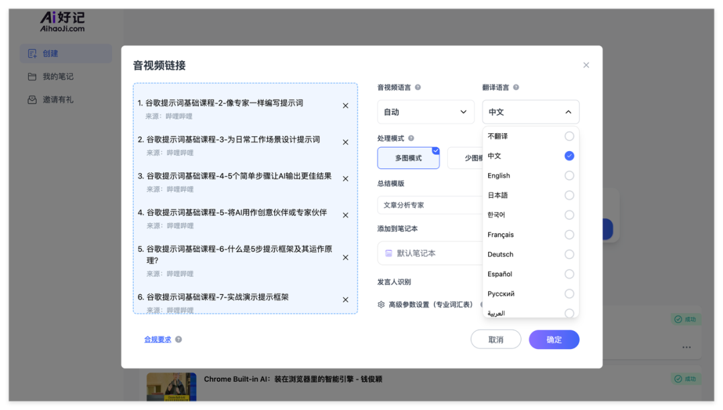Open 高级参数设置 gear icon
The height and width of the screenshot is (410, 723).
click(x=380, y=304)
